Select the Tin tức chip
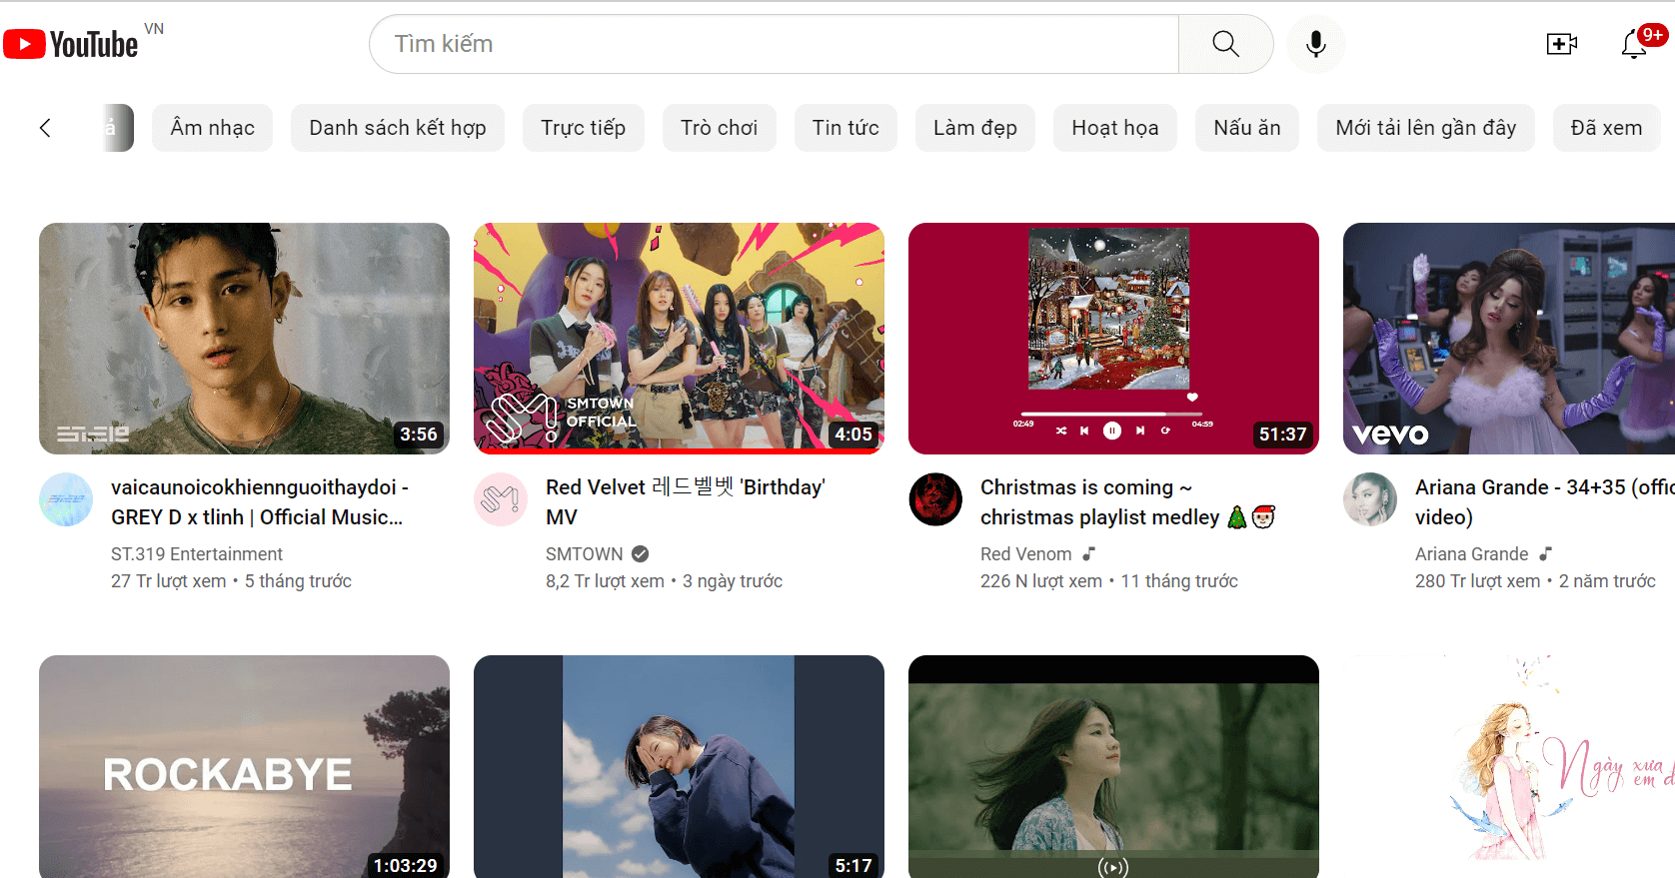This screenshot has height=878, width=1675. (x=845, y=128)
